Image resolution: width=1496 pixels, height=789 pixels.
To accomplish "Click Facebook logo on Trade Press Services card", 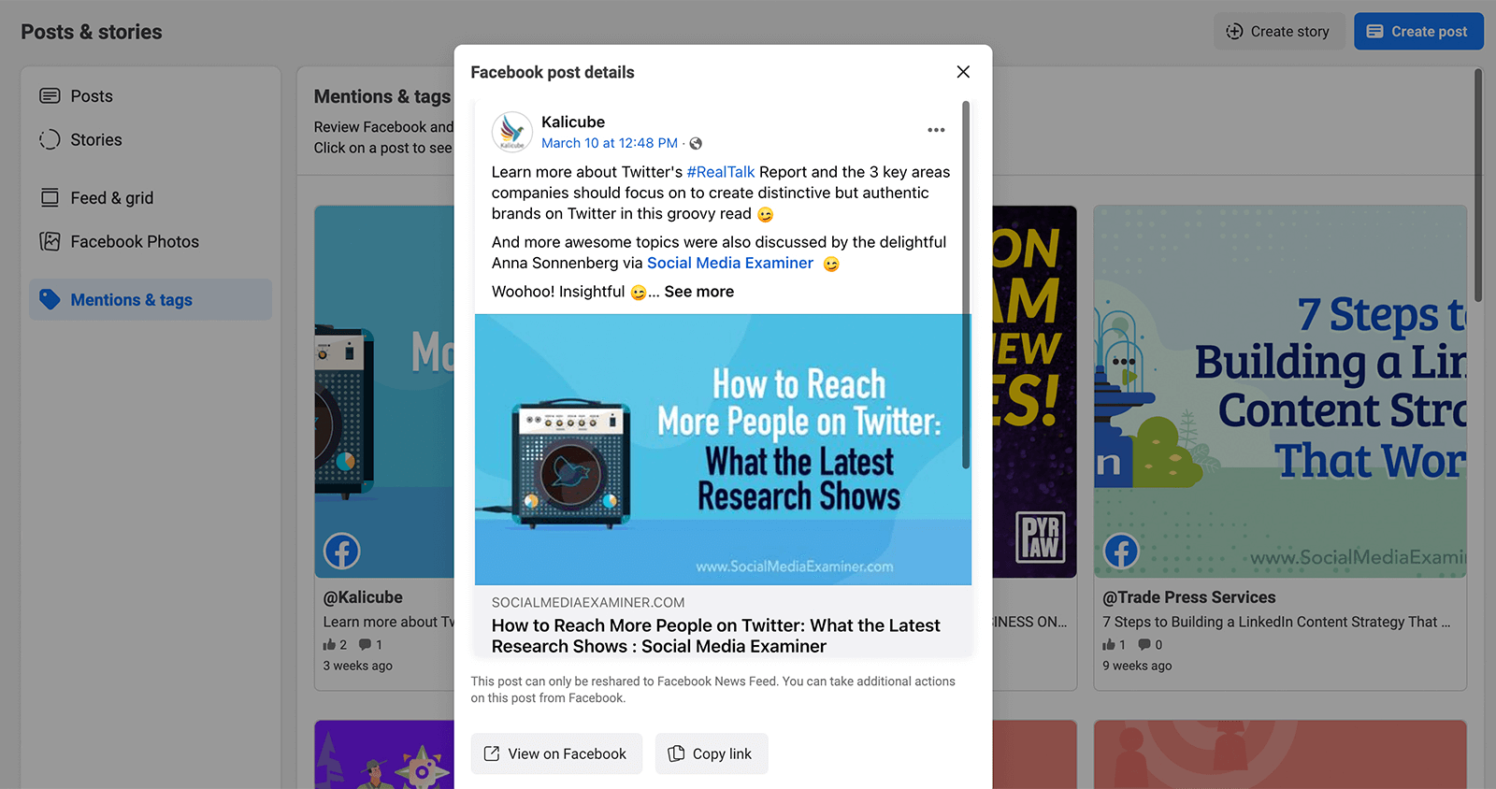I will 1121,551.
